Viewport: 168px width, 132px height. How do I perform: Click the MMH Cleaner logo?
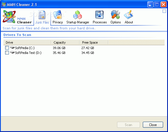(9, 17)
